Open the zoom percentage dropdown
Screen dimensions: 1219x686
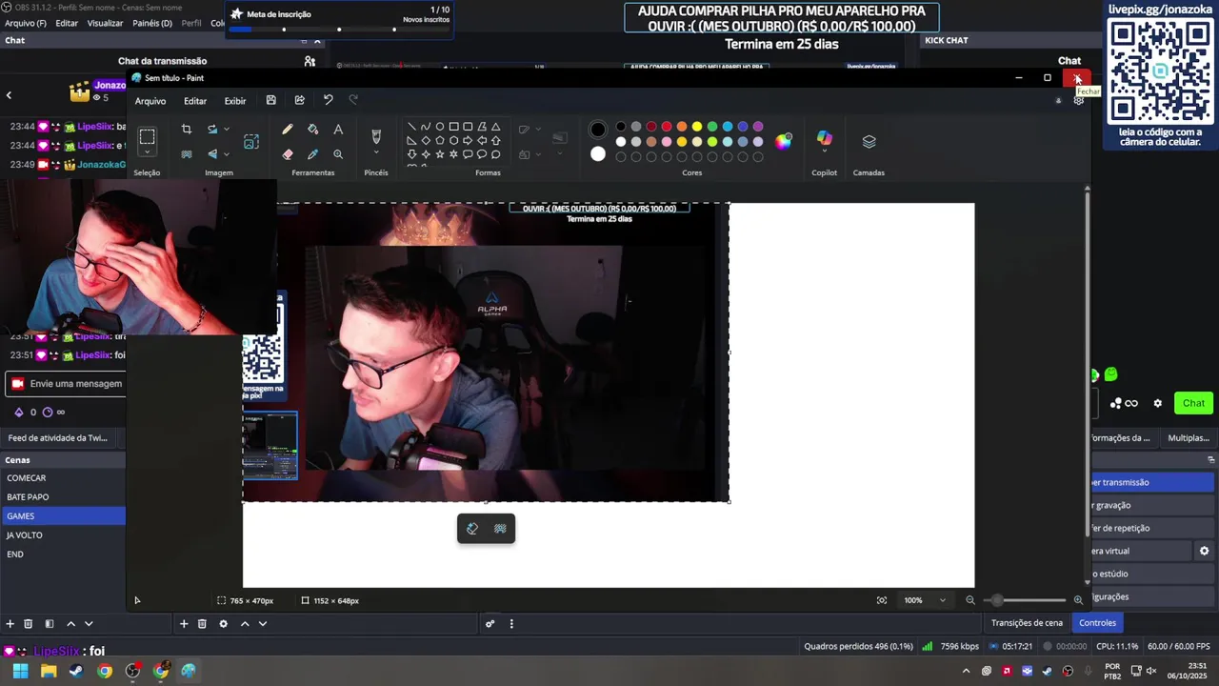pos(943,600)
